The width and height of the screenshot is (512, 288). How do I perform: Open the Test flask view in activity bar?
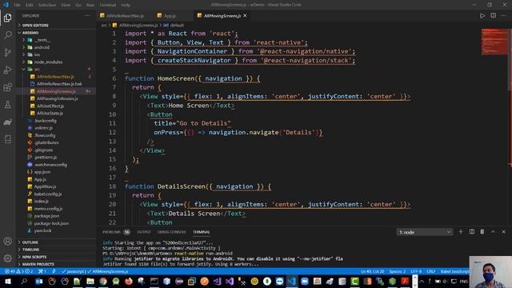click(7, 105)
